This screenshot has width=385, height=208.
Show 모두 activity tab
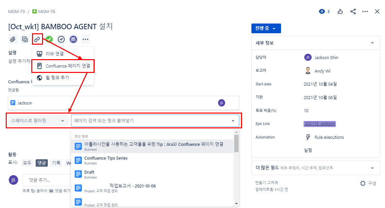coord(27,163)
